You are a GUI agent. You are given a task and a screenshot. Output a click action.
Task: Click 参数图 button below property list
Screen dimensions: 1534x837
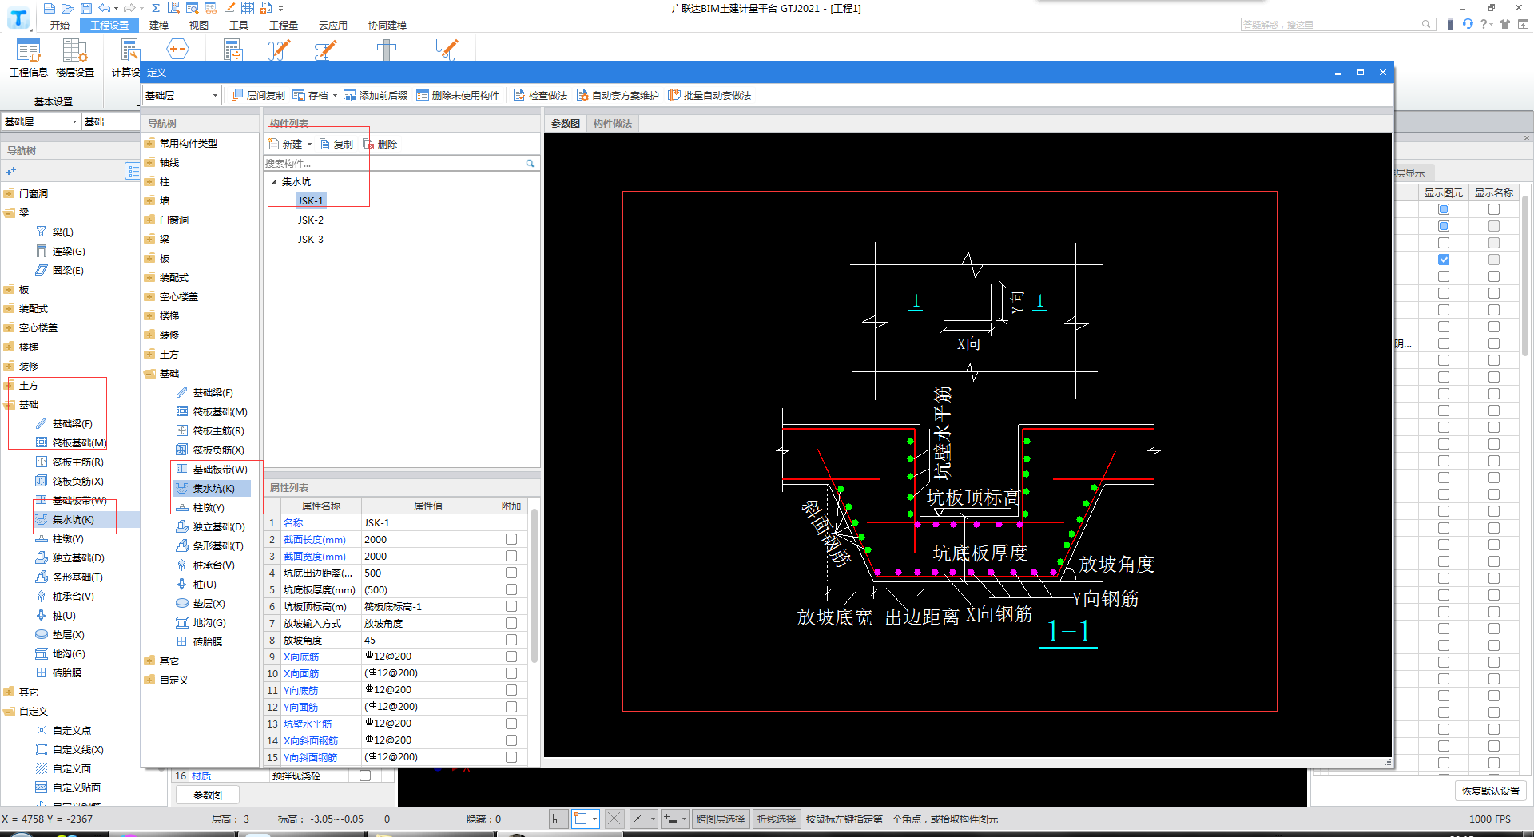(208, 795)
